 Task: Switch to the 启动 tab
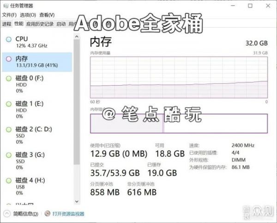(61, 24)
